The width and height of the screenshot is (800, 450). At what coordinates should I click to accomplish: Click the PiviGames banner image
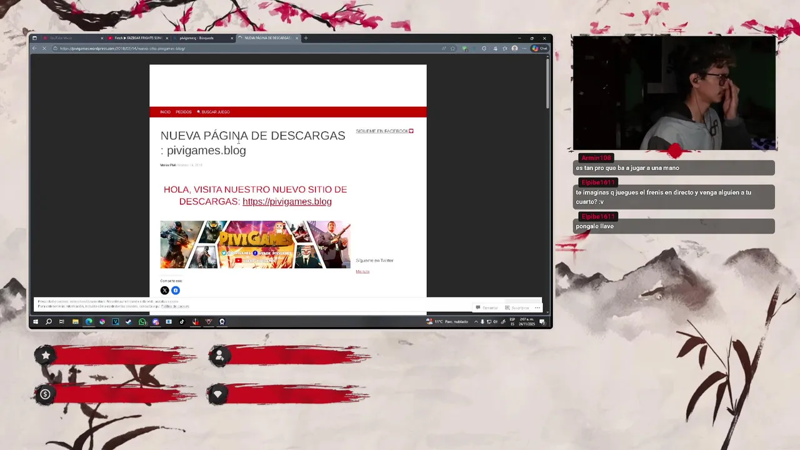coord(255,244)
